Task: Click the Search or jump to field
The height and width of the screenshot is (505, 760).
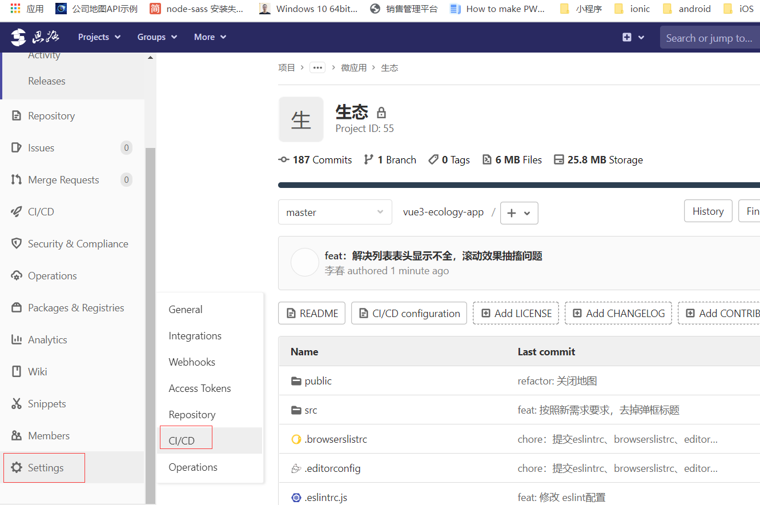Action: [x=709, y=38]
